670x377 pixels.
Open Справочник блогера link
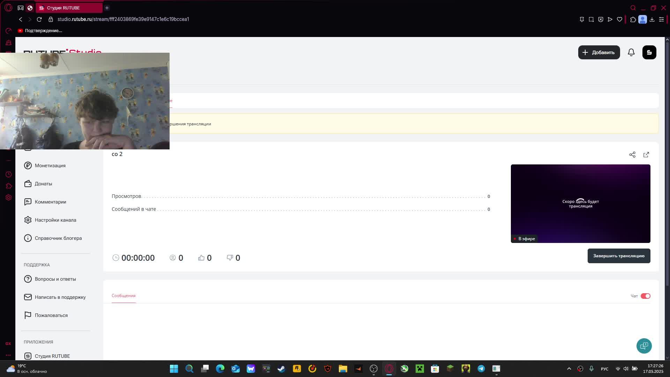click(58, 238)
